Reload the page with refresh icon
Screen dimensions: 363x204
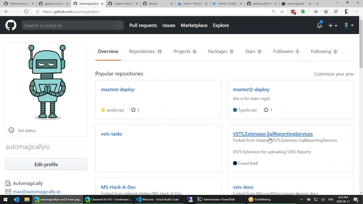tap(26, 12)
